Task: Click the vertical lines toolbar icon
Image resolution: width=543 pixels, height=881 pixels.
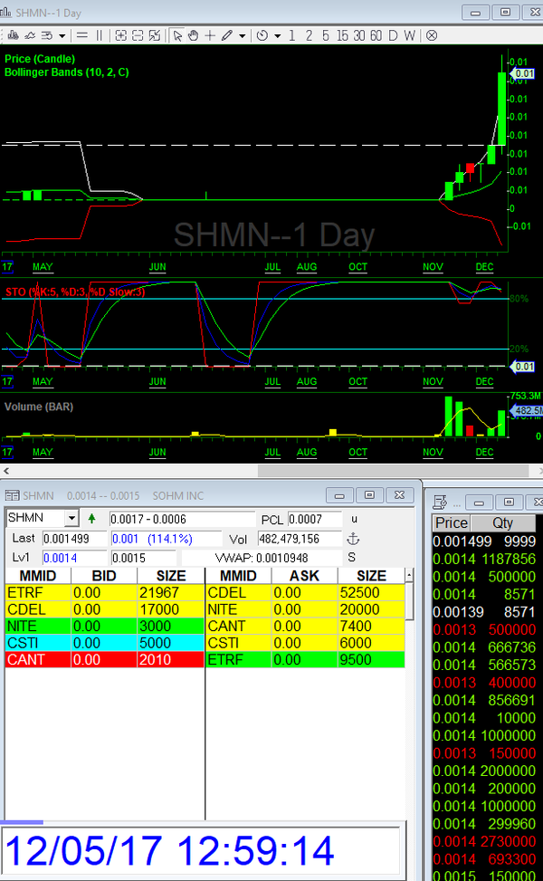Action: 99,35
